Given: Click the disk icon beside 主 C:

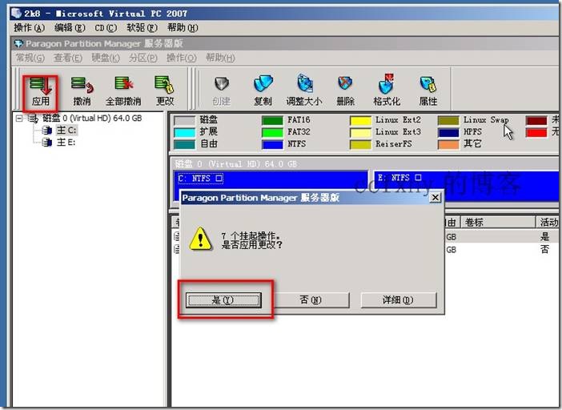Looking at the screenshot, I should [47, 131].
